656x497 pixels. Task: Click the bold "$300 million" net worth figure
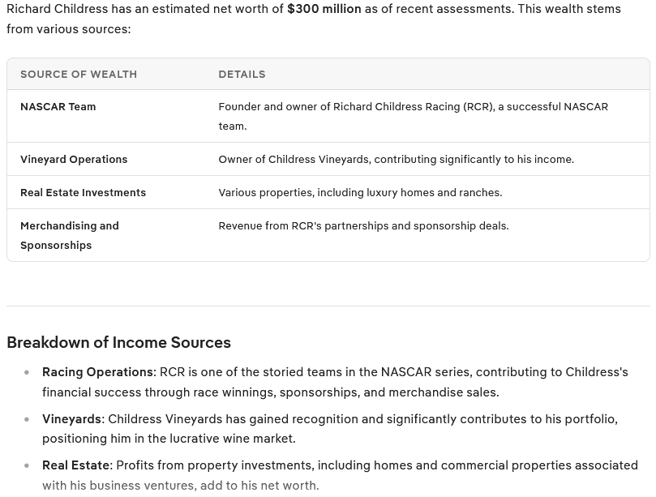click(324, 9)
